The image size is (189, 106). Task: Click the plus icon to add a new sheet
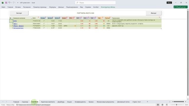click(147, 102)
